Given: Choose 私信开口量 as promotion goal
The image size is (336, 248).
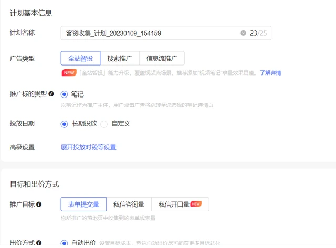Looking at the screenshot, I should click(x=174, y=204).
